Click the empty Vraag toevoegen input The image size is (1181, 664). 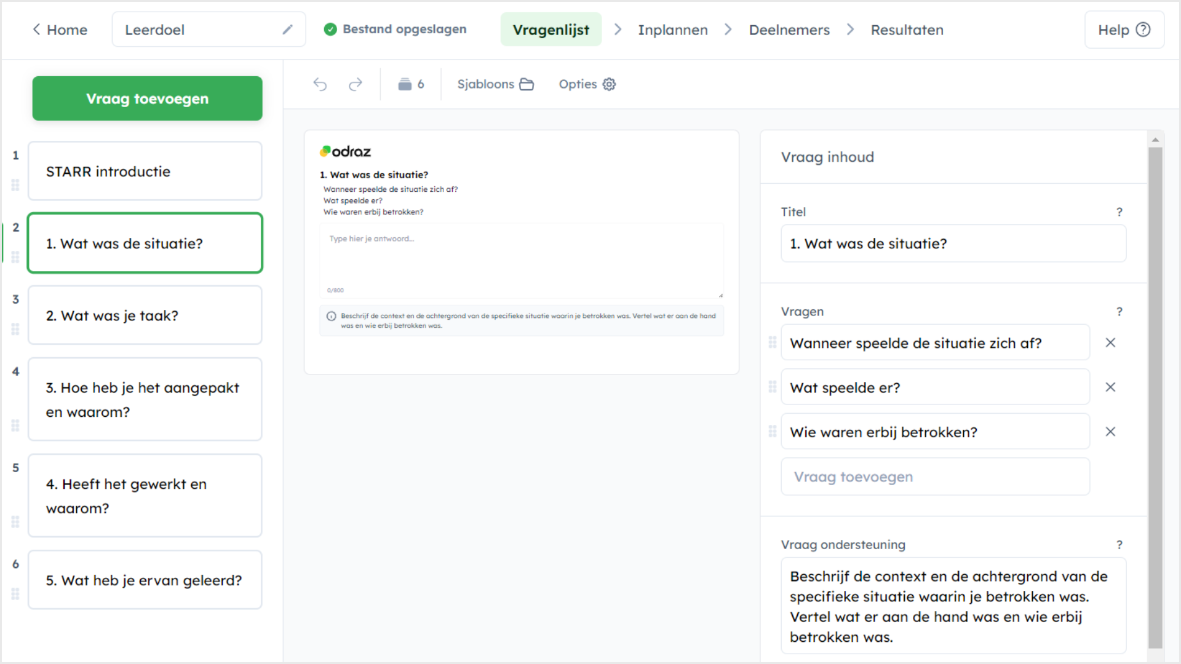coord(935,476)
